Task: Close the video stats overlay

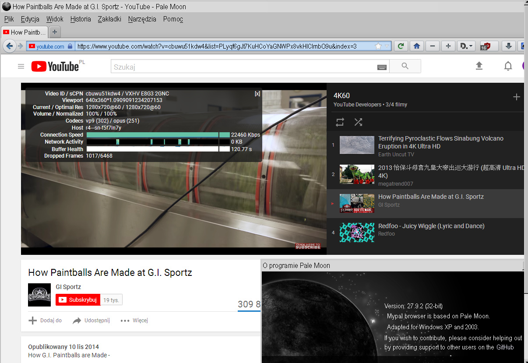Action: click(x=257, y=94)
